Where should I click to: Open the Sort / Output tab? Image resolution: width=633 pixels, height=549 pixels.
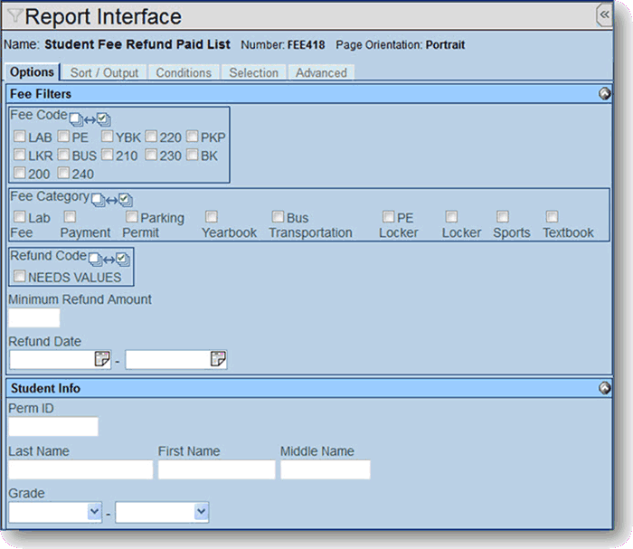[104, 73]
